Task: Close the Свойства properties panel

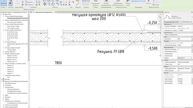Action: (x=192, y=12)
